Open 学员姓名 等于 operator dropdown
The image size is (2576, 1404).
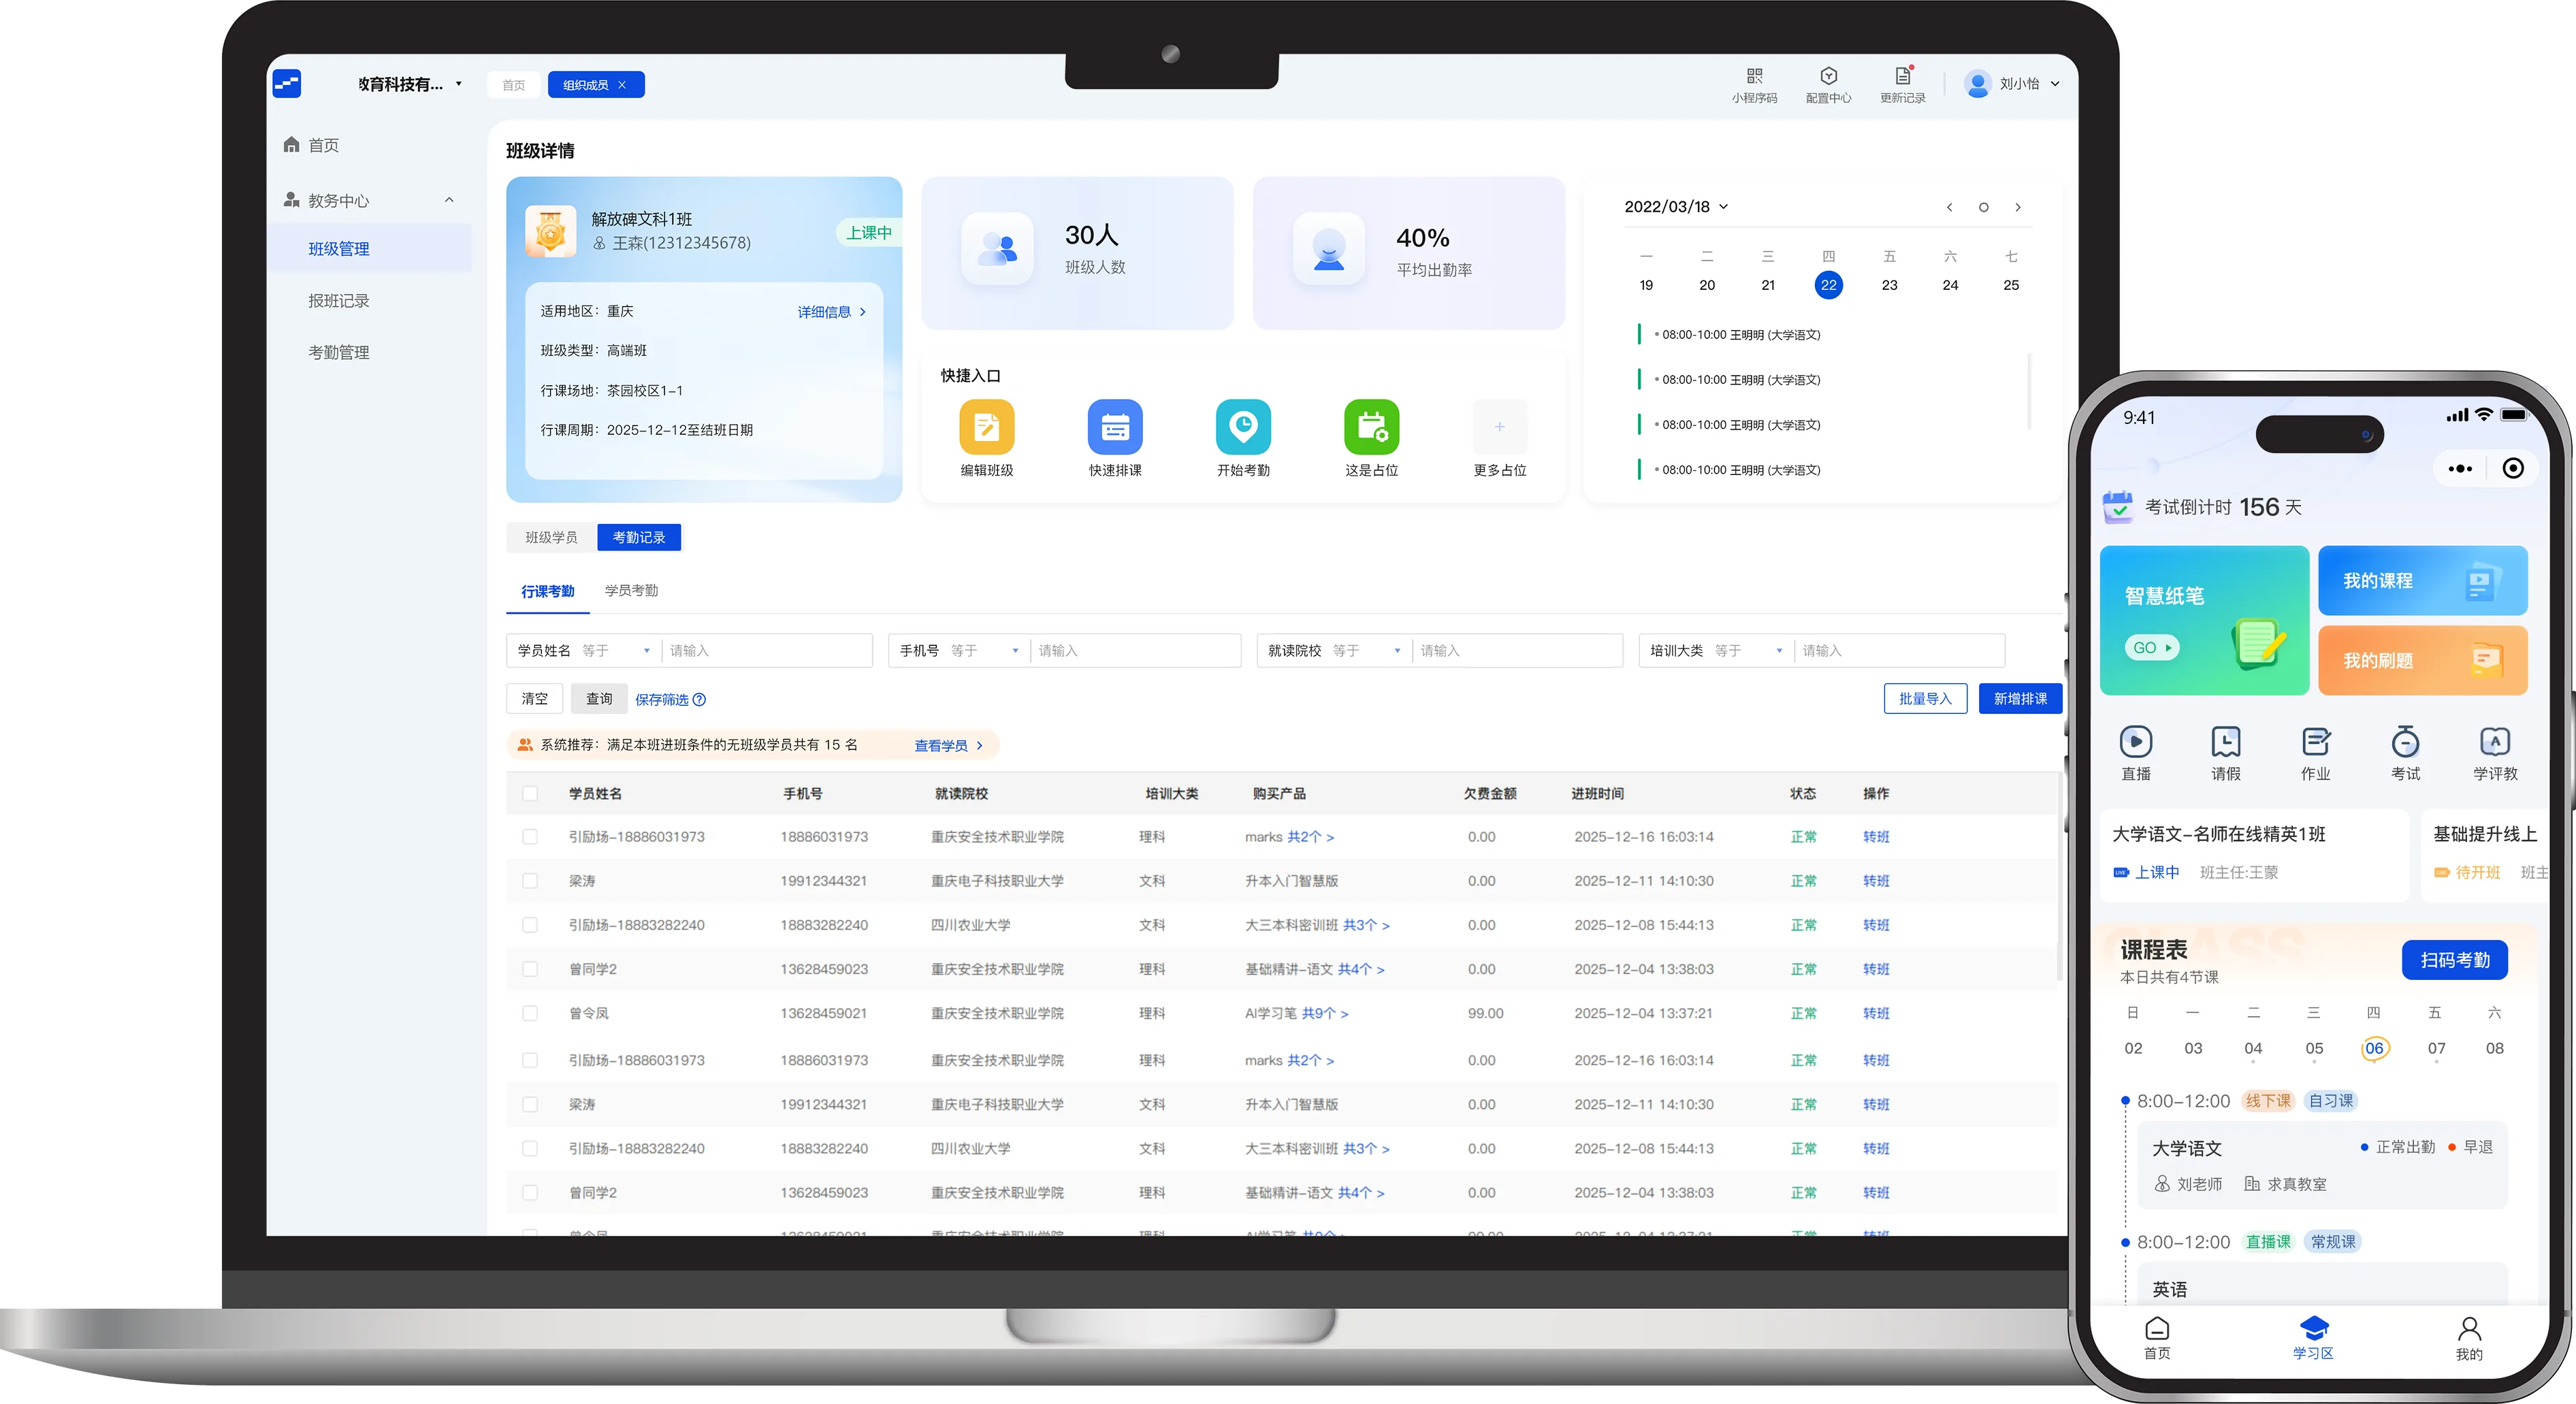tap(615, 650)
